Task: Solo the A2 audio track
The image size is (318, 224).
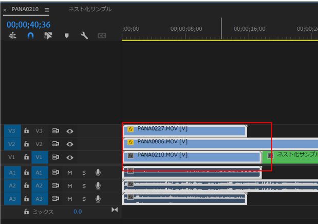Action: (x=84, y=186)
